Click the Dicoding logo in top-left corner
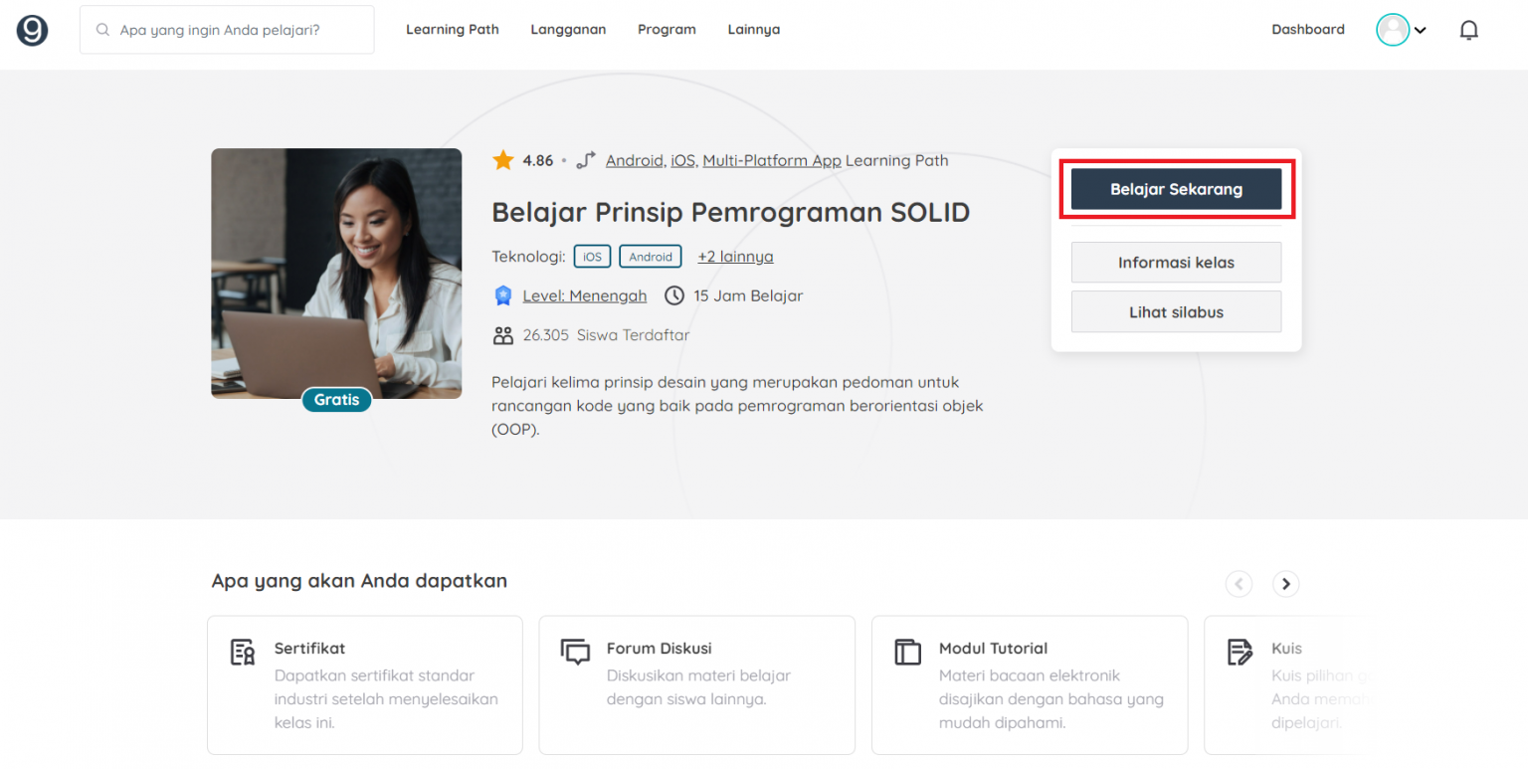Screen dimensions: 1528x769 click(x=32, y=29)
